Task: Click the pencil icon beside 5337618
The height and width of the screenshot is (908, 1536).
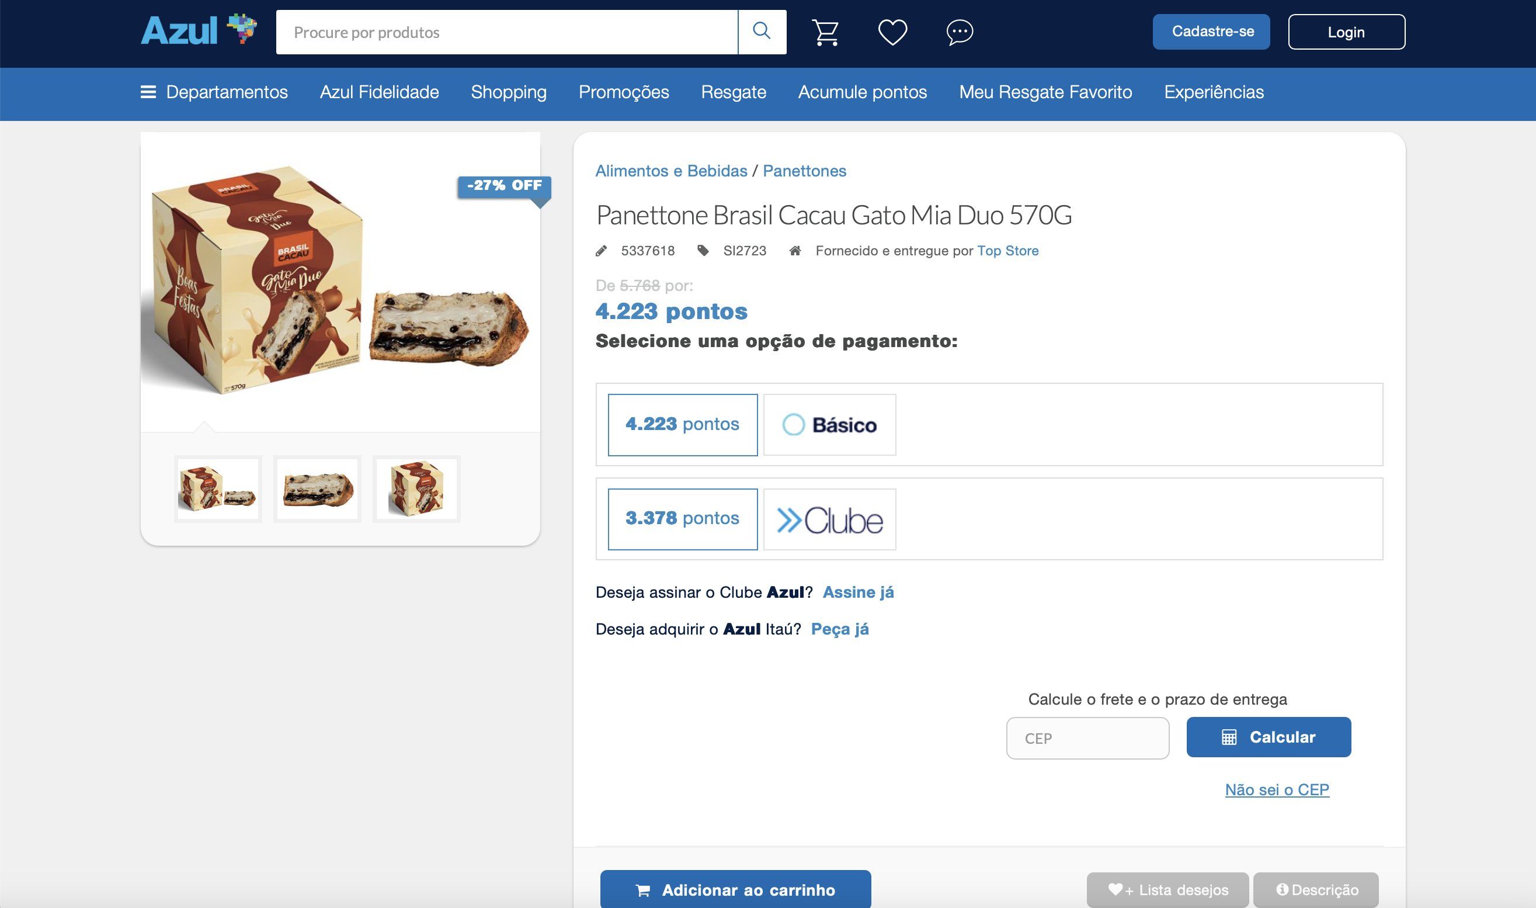Action: pos(601,251)
